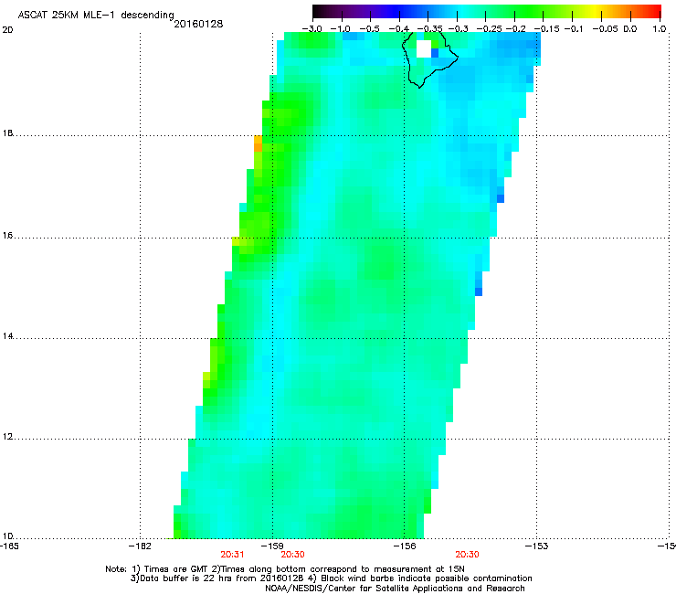Image resolution: width=676 pixels, height=594 pixels.
Task: Click the longitude label -156
Action: tap(405, 546)
